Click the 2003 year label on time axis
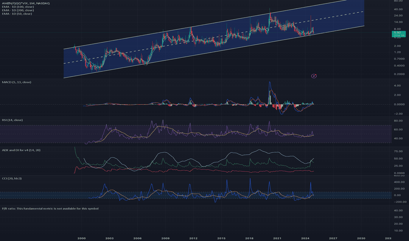 pos(109,238)
